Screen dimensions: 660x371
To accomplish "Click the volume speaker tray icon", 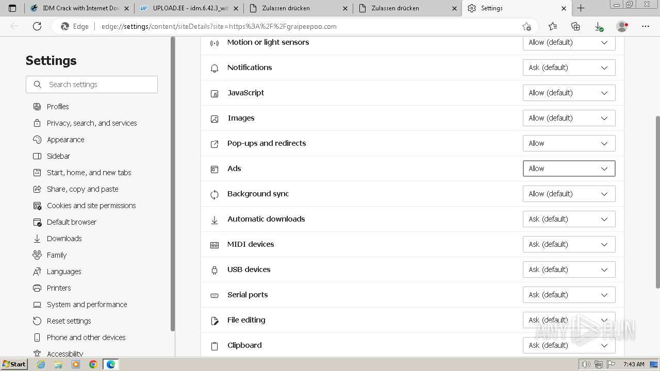I will (x=586, y=364).
